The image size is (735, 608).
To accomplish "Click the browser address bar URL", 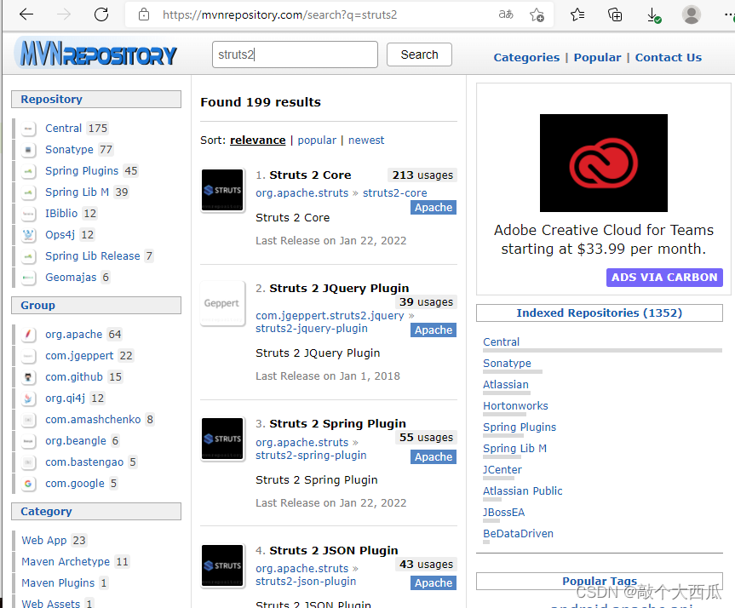I will click(280, 15).
